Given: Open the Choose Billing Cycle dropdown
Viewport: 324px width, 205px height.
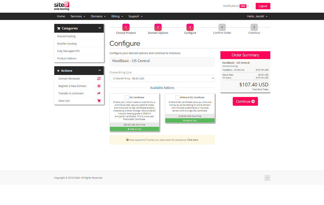Looking at the screenshot, I should click(x=162, y=78).
